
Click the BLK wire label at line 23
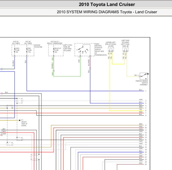point(141,158)
